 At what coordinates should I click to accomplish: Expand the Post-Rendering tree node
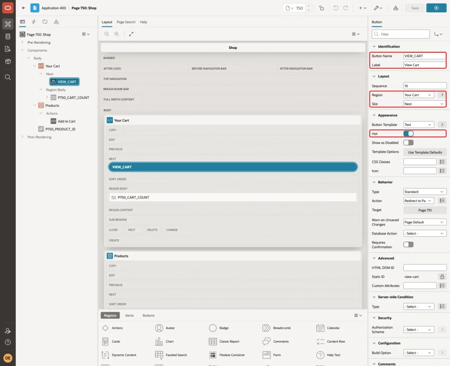click(x=22, y=137)
